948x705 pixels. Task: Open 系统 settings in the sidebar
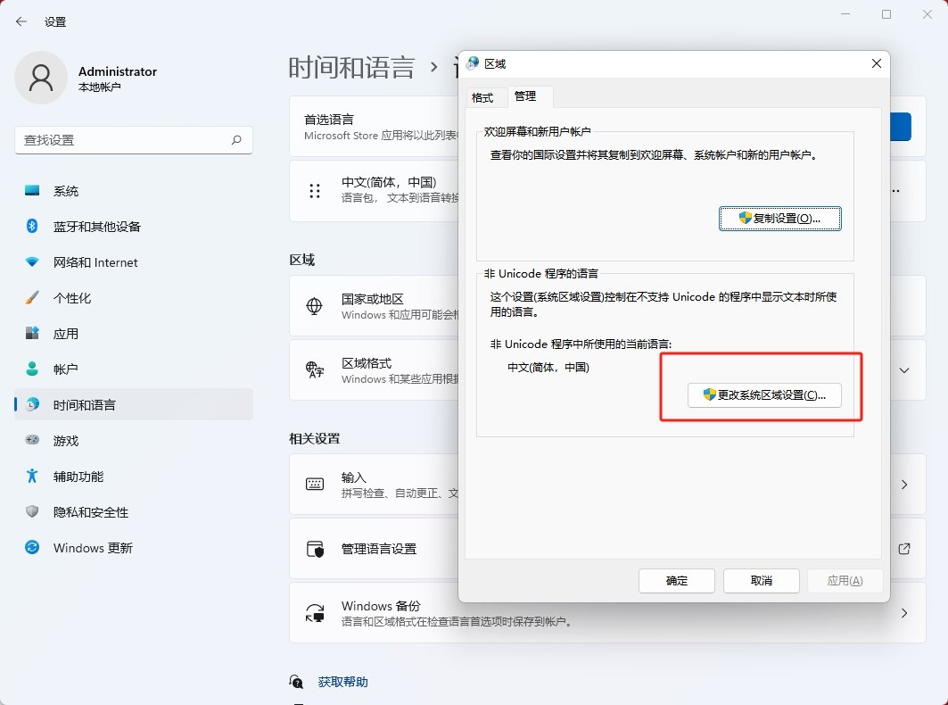click(134, 191)
